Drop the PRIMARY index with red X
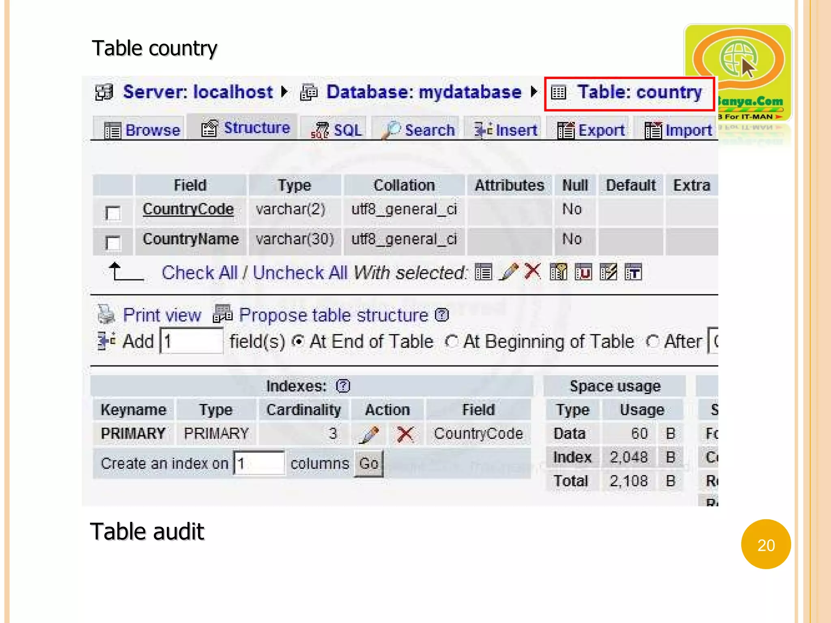The height and width of the screenshot is (623, 831). click(405, 434)
